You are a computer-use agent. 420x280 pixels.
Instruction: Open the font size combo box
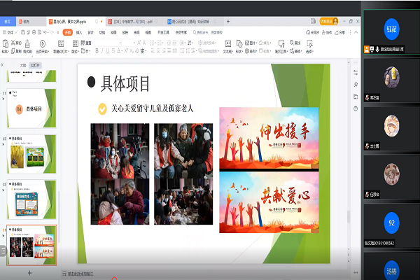coord(129,43)
